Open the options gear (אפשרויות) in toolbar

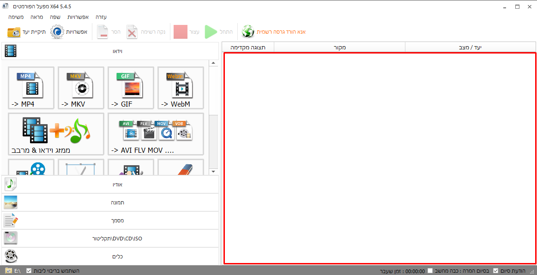tap(57, 32)
